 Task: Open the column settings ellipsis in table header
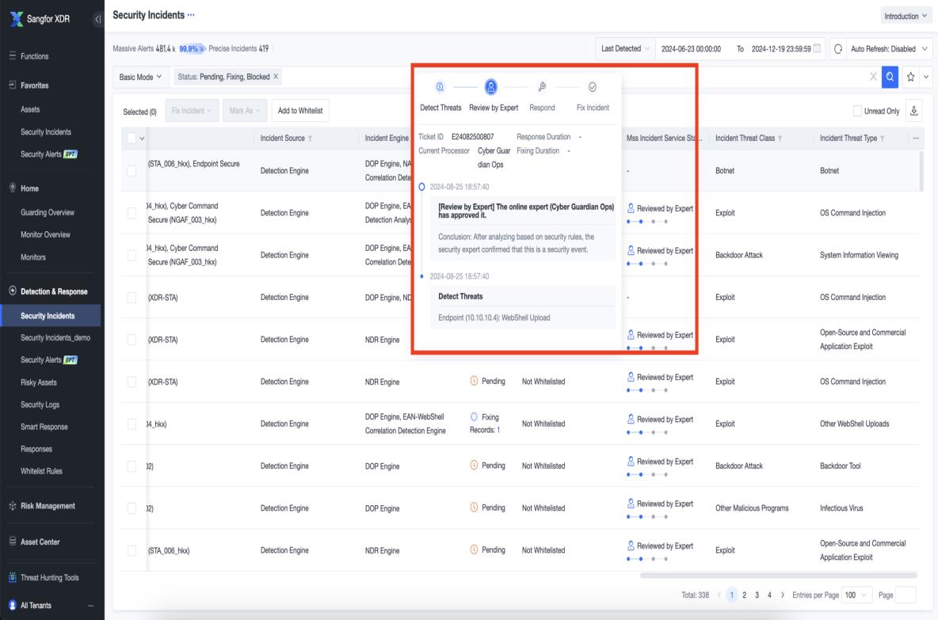[x=915, y=138]
